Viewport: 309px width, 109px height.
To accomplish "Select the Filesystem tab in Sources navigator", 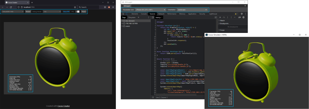I will (x=132, y=17).
